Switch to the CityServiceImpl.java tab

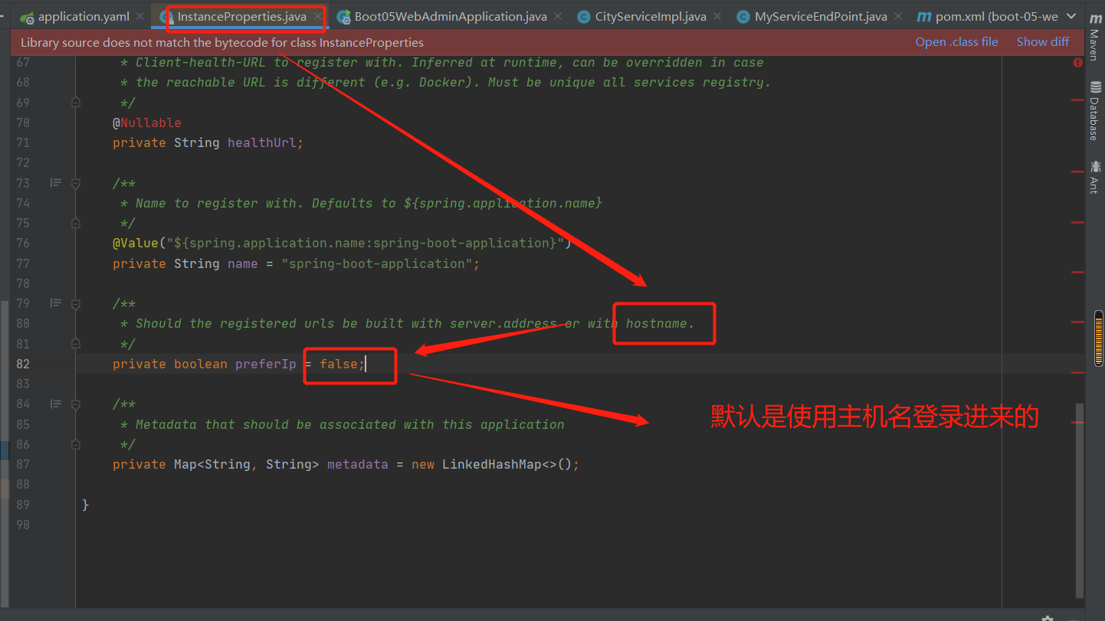(651, 16)
